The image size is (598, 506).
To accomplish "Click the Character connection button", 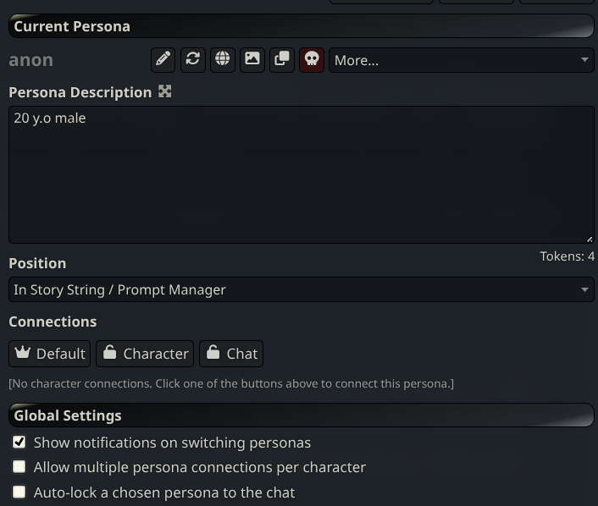I will [145, 354].
